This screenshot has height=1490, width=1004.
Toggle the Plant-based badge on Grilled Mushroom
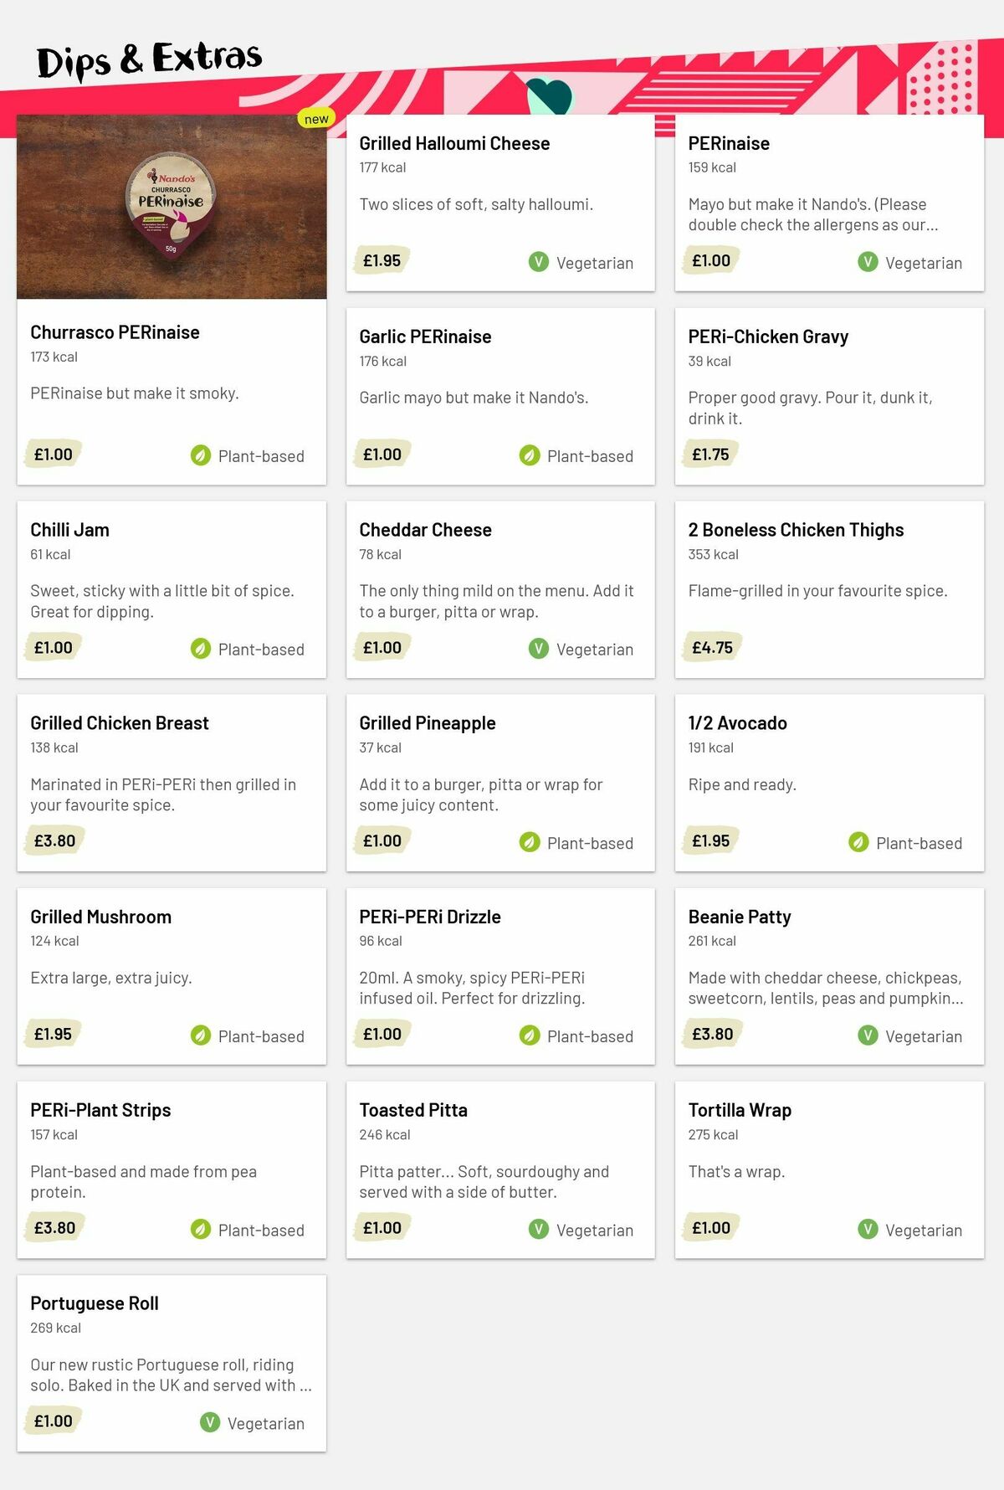[x=200, y=1036]
